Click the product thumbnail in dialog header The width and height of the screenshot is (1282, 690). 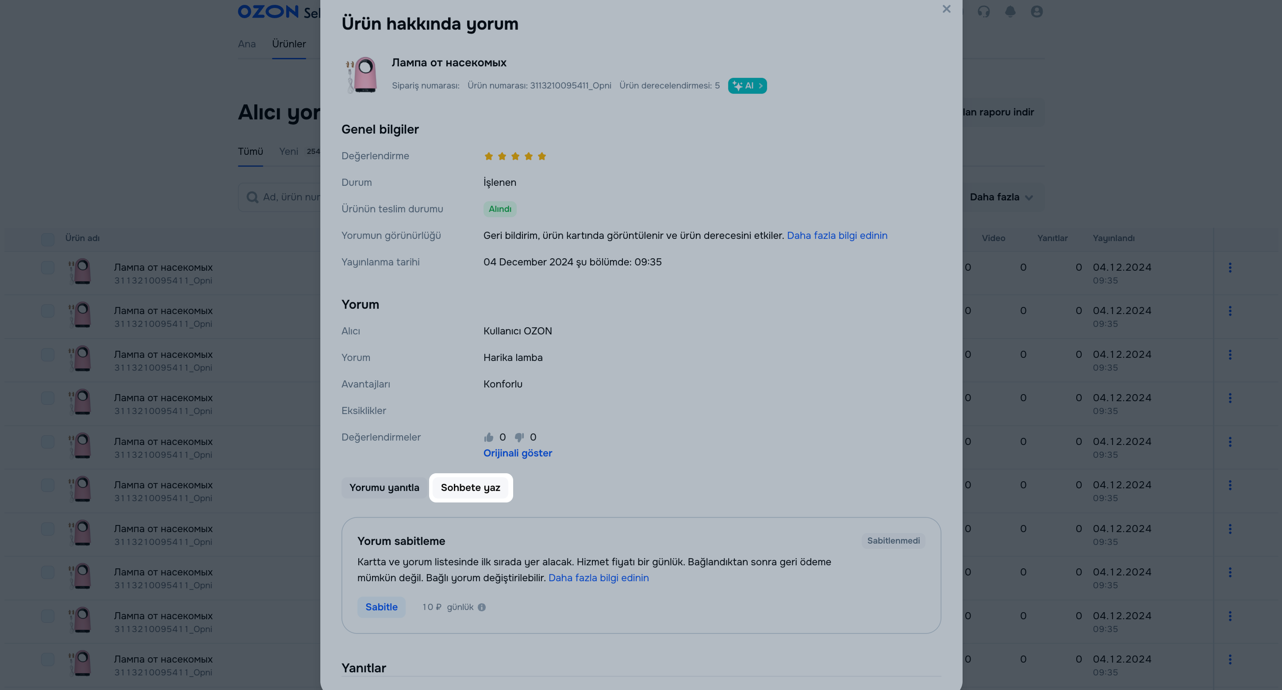[362, 75]
